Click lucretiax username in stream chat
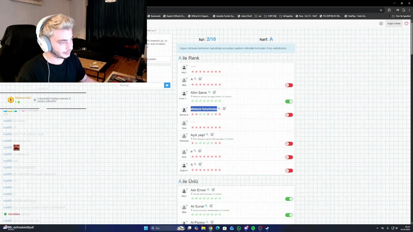413x232 pixels. (14, 214)
